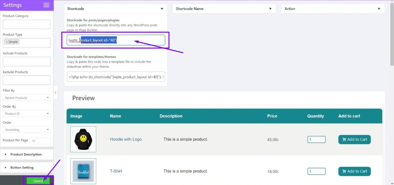Click the T-Shirt product thumbnail
Image resolution: width=394 pixels, height=185 pixels.
[83, 171]
